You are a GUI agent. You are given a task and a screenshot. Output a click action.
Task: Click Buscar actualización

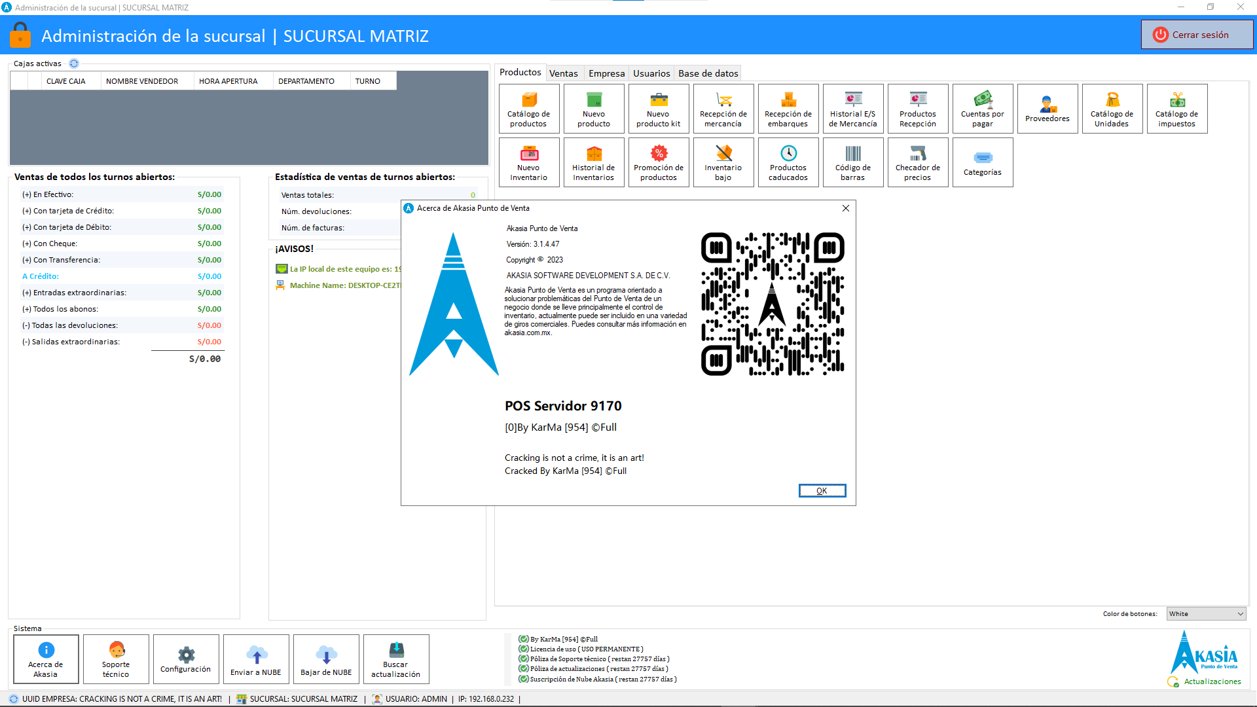[x=396, y=659]
